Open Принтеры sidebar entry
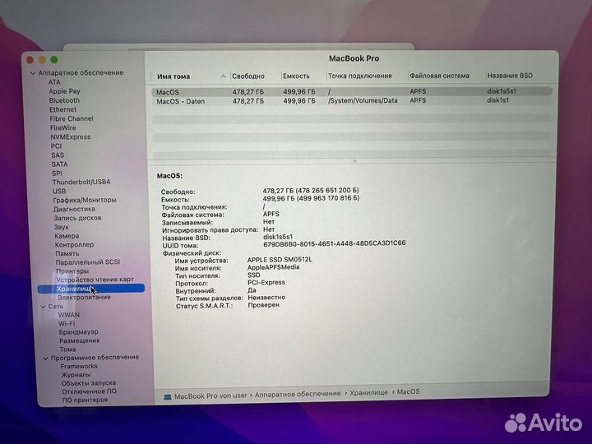The width and height of the screenshot is (592, 444). pyautogui.click(x=72, y=271)
